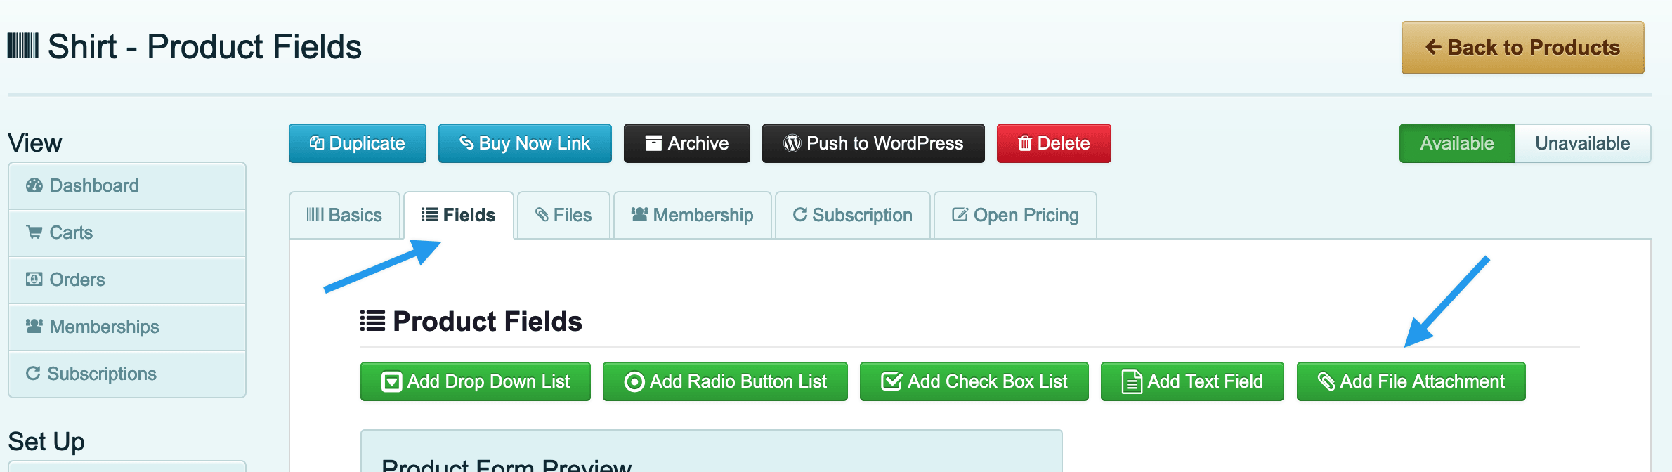
Task: Open the Membership tab
Action: [693, 215]
